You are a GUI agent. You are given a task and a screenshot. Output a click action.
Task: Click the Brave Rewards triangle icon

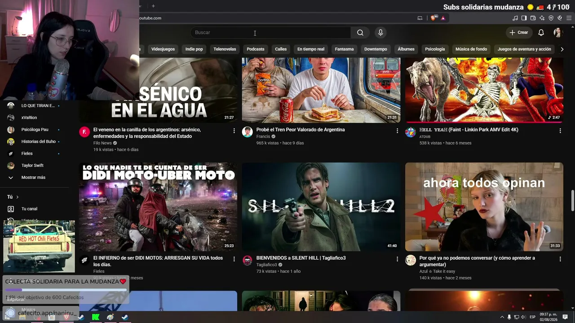pyautogui.click(x=443, y=18)
